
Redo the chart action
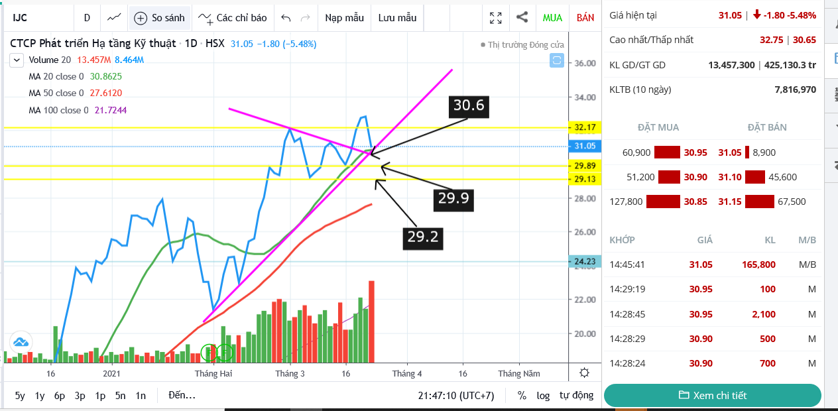click(305, 18)
